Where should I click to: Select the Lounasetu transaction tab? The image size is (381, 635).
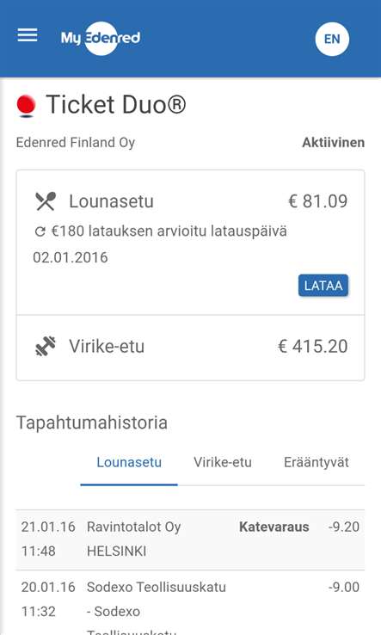[x=129, y=462]
